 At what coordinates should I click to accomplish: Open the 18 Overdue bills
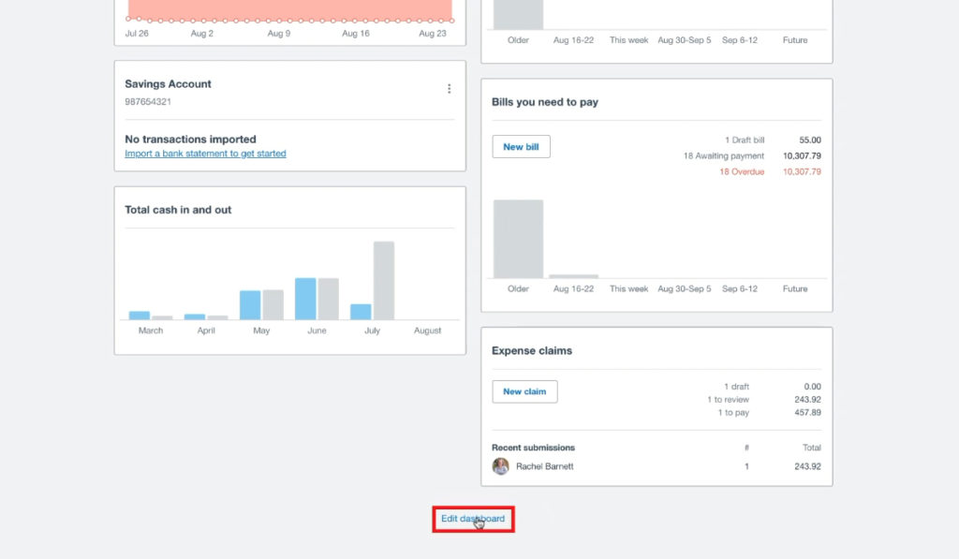point(742,171)
